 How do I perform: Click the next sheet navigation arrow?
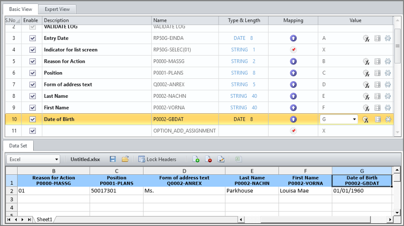point(23,219)
